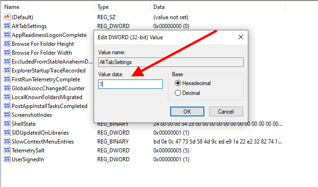Click the SlowContextMenuEntries value icon
Screen dimensions: 318x187
coord(7,141)
